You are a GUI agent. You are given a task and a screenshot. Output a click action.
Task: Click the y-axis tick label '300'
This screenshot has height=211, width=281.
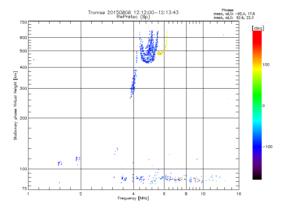(23, 88)
